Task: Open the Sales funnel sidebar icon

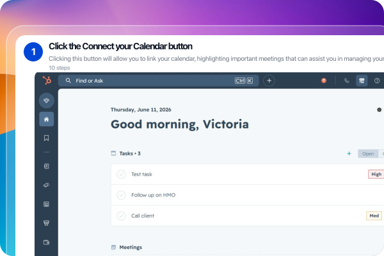Action: [46, 223]
